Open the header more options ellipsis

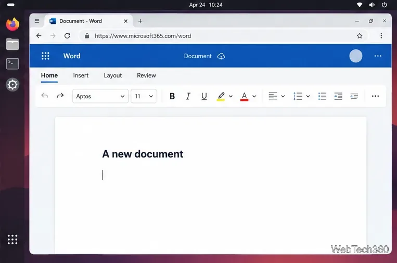[378, 56]
